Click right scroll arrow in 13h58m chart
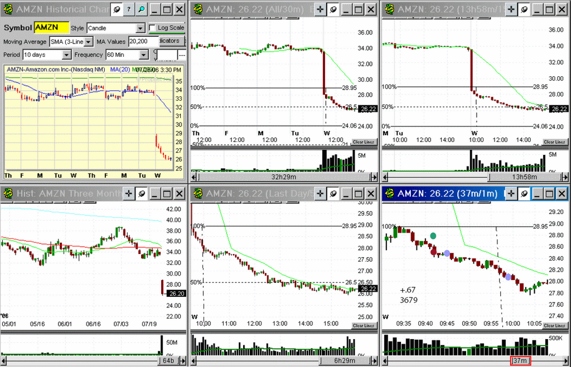Viewport: 571px width, 367px height. 565,177
